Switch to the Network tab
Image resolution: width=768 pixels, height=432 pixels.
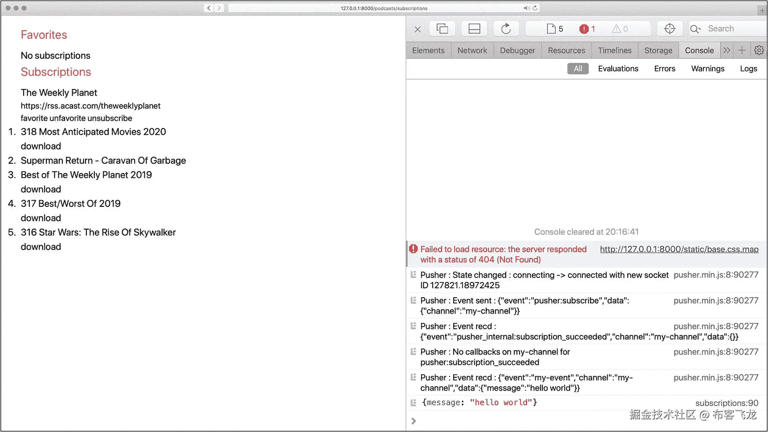point(472,50)
